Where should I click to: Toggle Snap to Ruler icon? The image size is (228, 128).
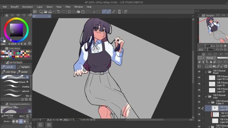coord(104,12)
